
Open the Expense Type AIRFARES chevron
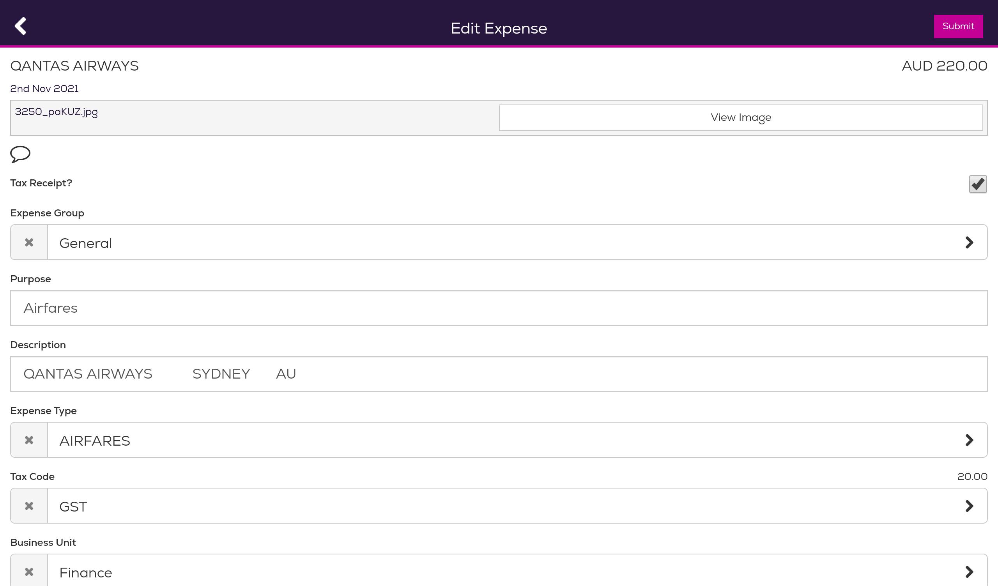coord(969,440)
